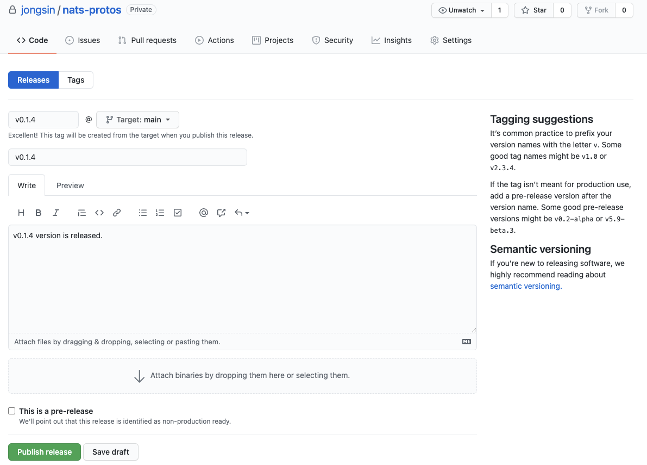Open saved replies menu

pyautogui.click(x=242, y=213)
